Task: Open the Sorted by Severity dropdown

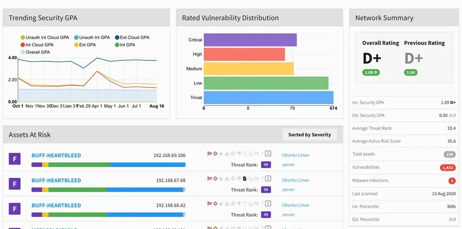Action: click(x=309, y=135)
